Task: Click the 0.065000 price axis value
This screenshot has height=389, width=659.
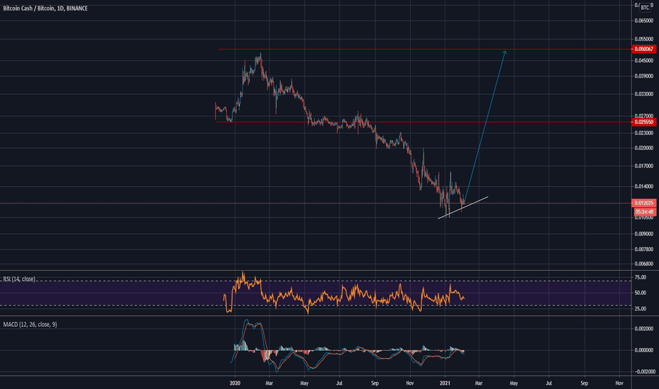Action: click(x=644, y=21)
